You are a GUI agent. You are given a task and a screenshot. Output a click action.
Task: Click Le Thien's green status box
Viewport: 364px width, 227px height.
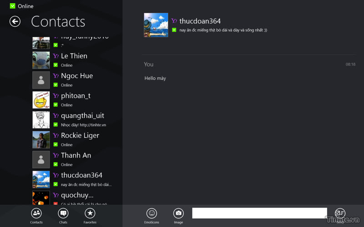(56, 65)
